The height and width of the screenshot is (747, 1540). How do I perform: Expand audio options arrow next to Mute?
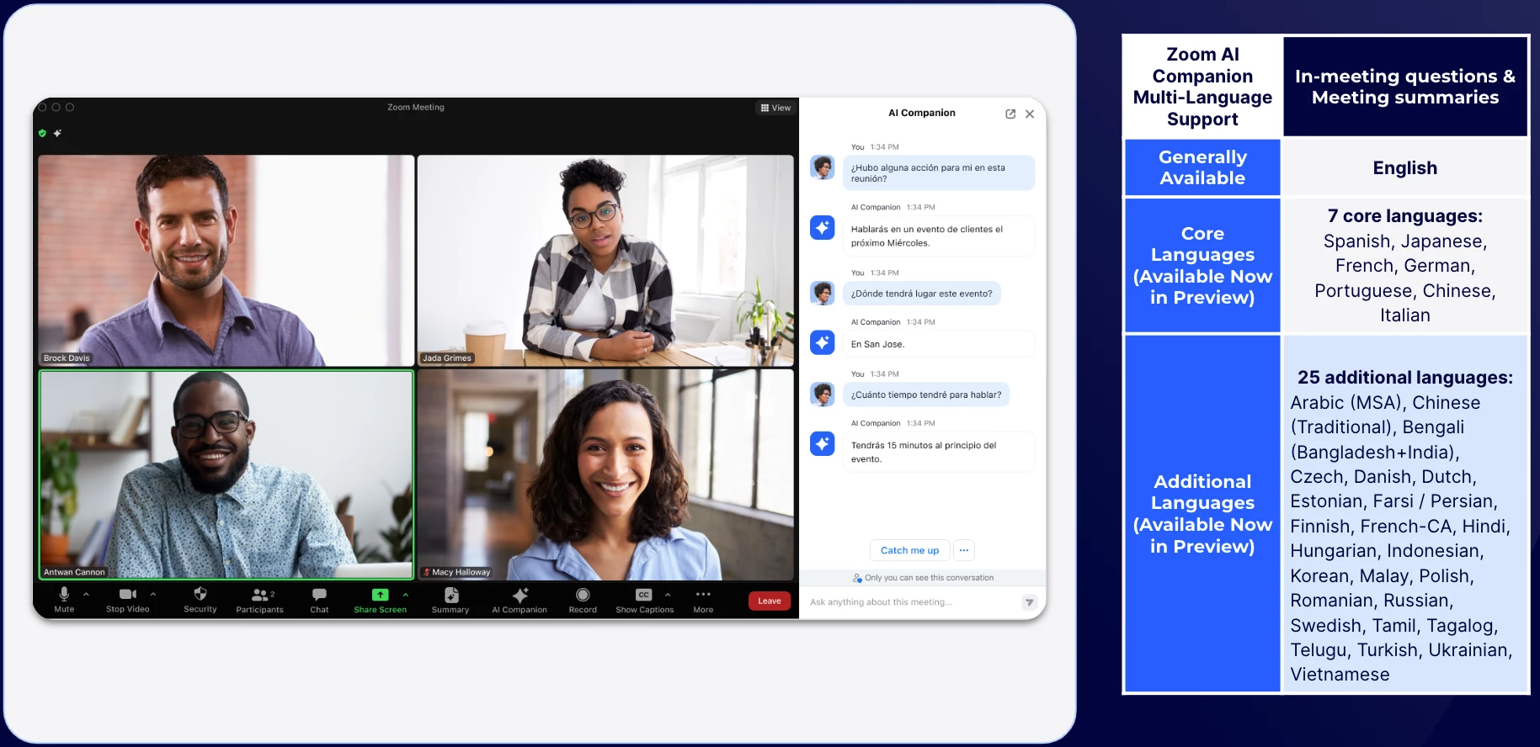[x=86, y=594]
